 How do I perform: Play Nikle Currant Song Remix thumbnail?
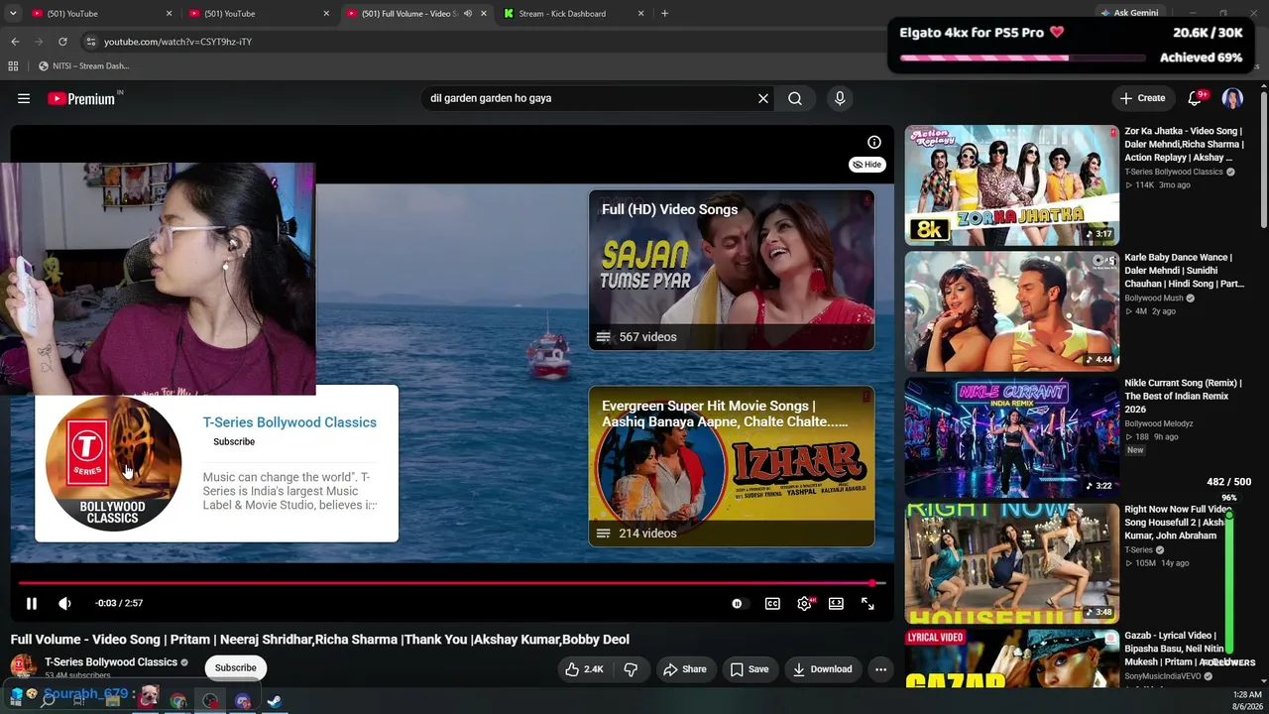[1011, 436]
